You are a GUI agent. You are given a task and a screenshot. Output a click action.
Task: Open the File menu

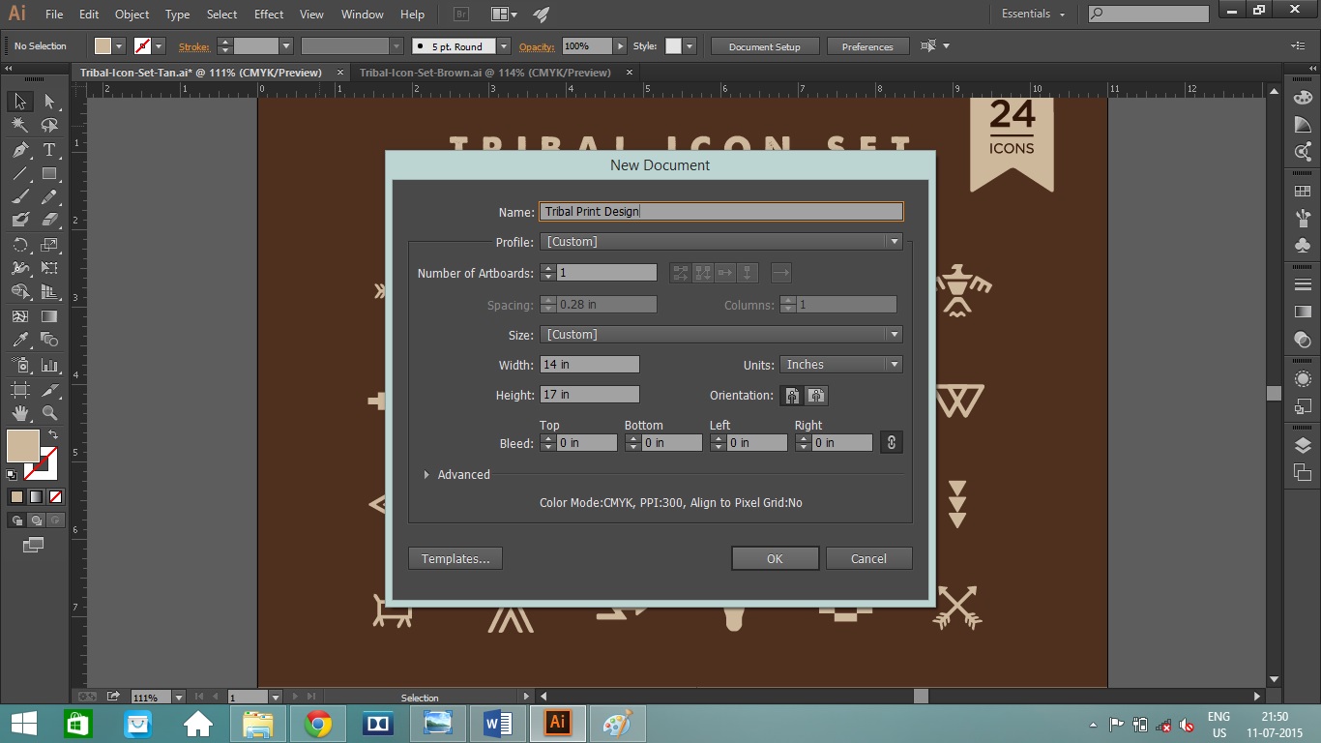54,15
